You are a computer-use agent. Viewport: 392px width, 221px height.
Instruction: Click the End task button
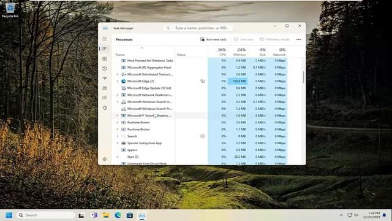point(243,39)
